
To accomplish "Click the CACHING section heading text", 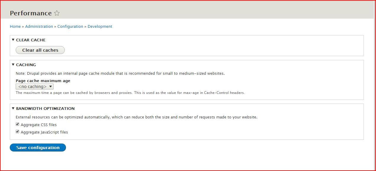I will tap(26, 65).
